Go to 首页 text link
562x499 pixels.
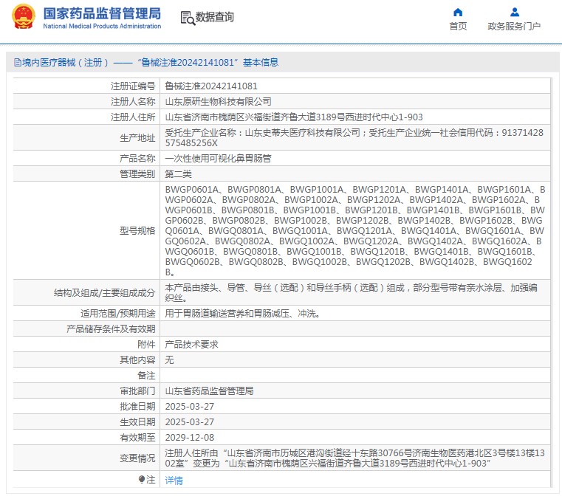pyautogui.click(x=458, y=26)
